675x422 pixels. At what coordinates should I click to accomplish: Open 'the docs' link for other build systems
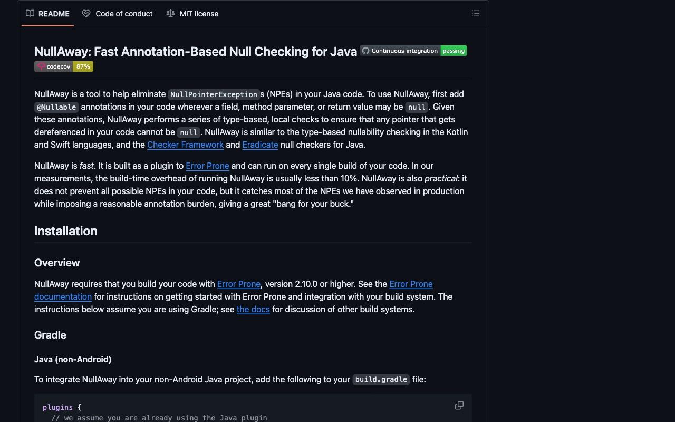tap(253, 309)
